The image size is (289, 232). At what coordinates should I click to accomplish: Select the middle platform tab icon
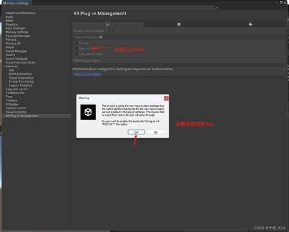(x=179, y=24)
